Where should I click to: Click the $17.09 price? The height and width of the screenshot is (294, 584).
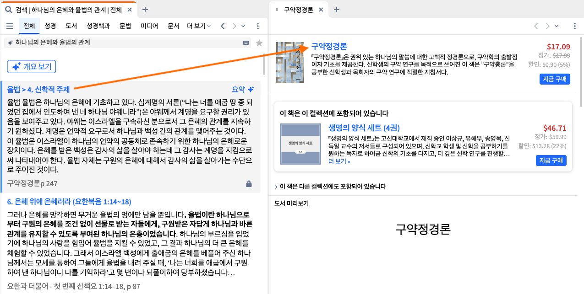coord(558,47)
